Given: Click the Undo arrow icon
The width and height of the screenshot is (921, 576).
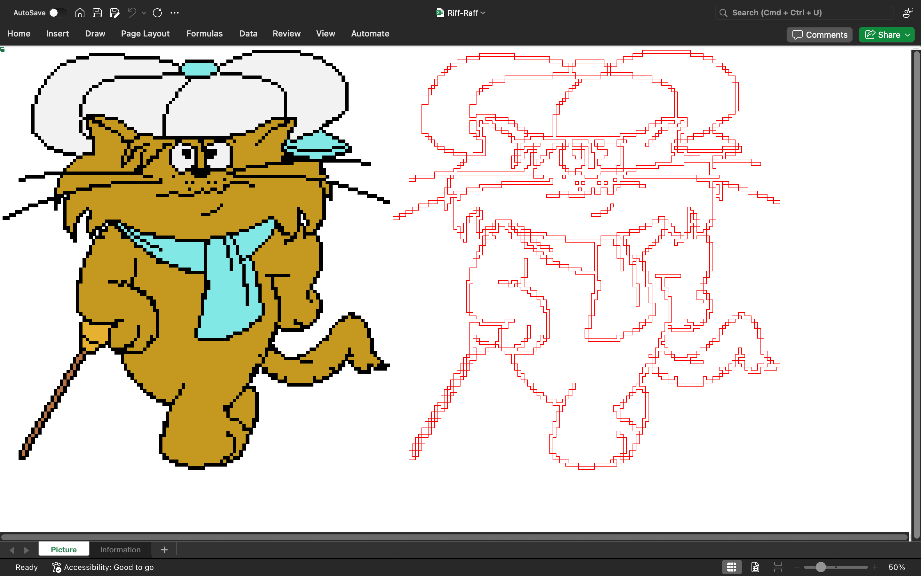Looking at the screenshot, I should 132,12.
